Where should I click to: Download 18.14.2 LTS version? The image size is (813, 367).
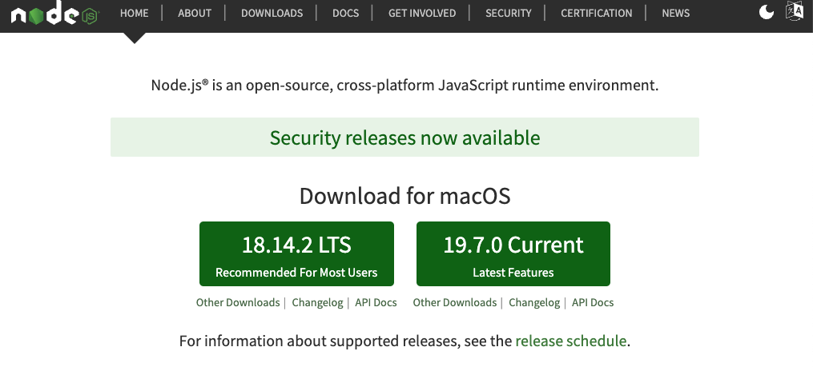[x=296, y=253]
